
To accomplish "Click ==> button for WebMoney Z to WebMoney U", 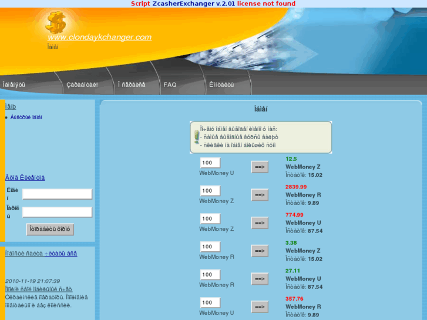I will tap(260, 223).
